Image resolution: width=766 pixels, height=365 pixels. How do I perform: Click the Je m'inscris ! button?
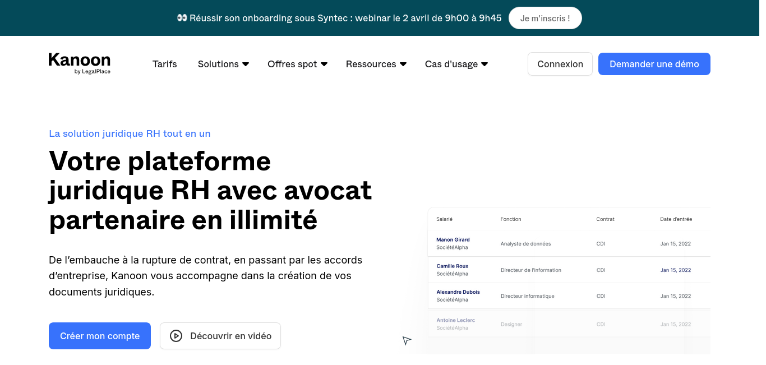click(x=545, y=18)
